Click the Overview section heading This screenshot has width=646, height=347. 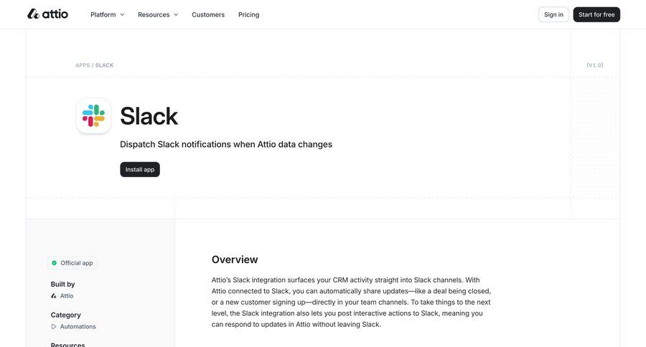(235, 260)
